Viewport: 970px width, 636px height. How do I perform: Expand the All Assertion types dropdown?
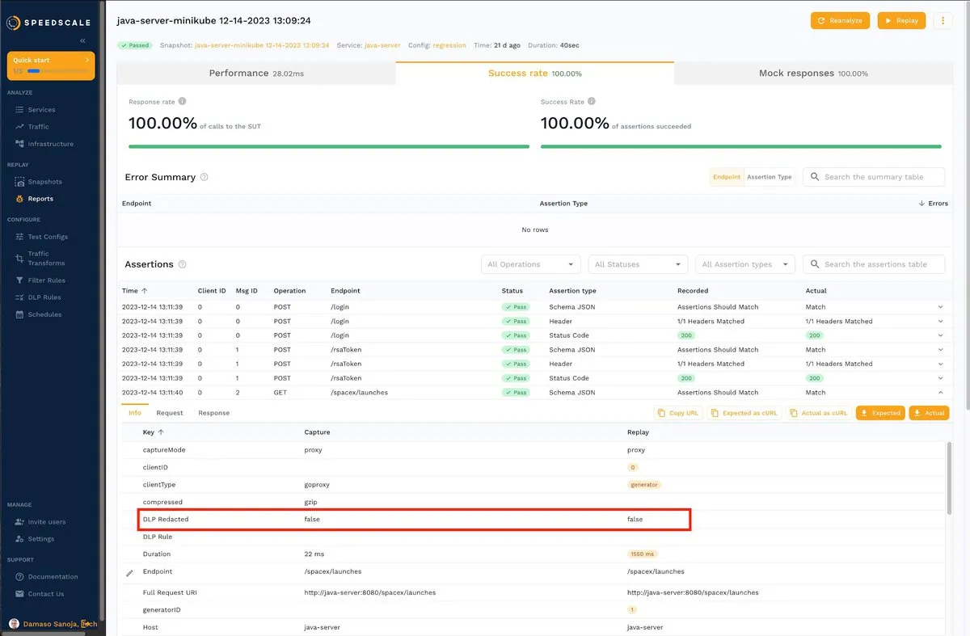pyautogui.click(x=744, y=264)
